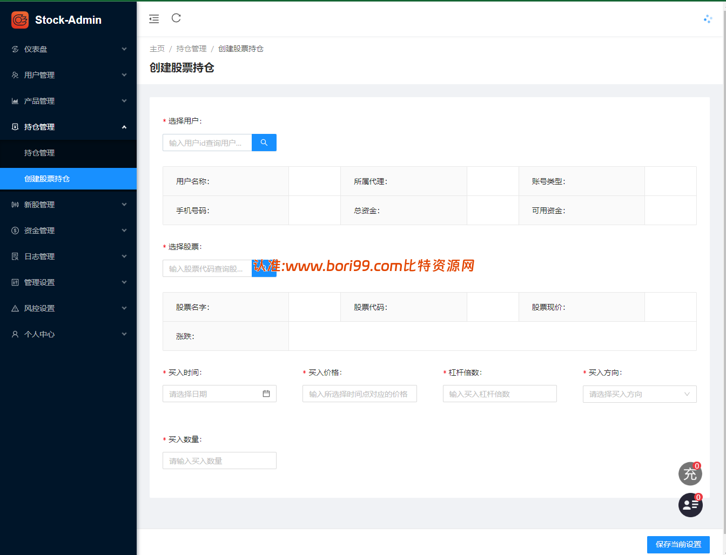Click the Stock-Admin logo icon
The height and width of the screenshot is (555, 726).
(x=20, y=20)
